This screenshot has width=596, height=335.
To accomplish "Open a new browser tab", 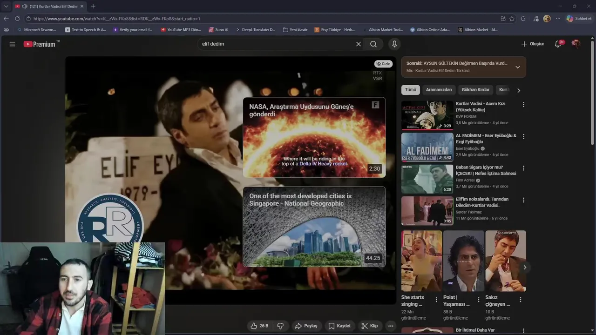I will point(93,6).
